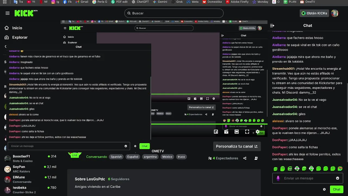Click the LIVE streamer avatar
348x196 pixels.
(x=74, y=155)
